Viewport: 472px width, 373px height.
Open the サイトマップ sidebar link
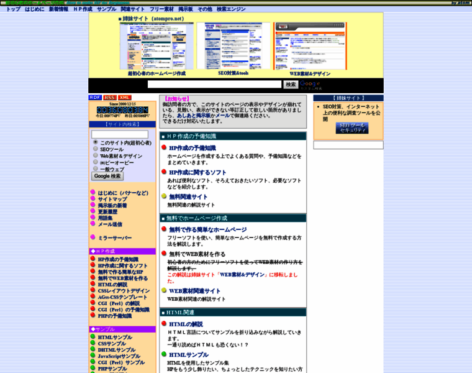112,199
